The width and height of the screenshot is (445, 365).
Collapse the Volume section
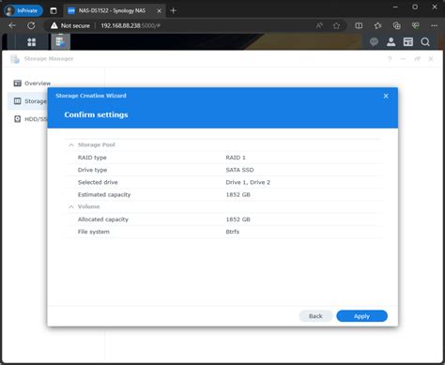[71, 206]
